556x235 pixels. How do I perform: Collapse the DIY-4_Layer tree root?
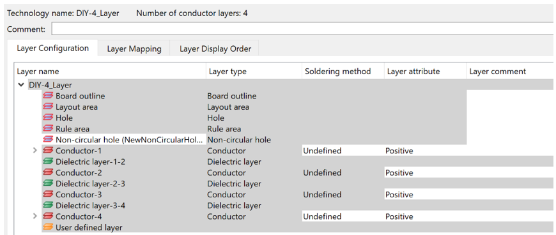click(23, 85)
